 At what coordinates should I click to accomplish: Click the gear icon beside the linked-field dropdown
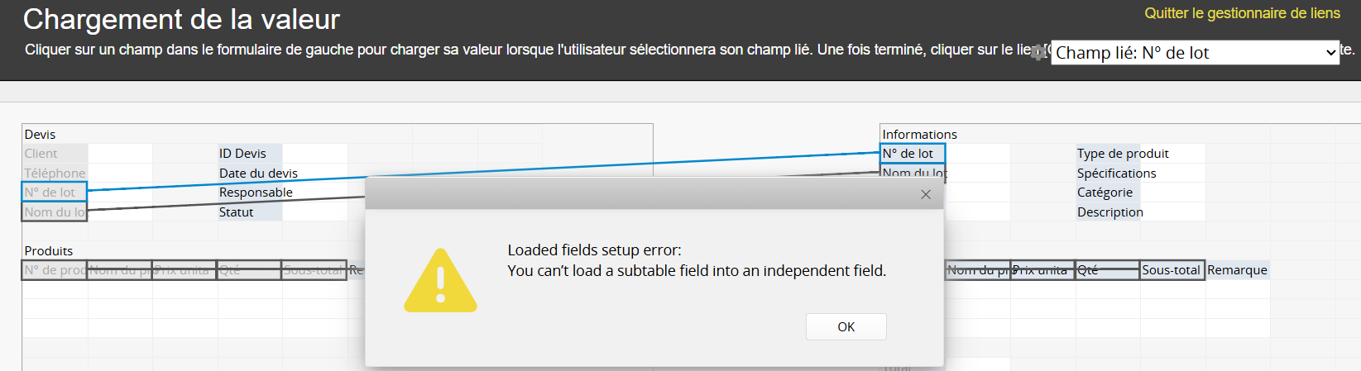pyautogui.click(x=1038, y=53)
